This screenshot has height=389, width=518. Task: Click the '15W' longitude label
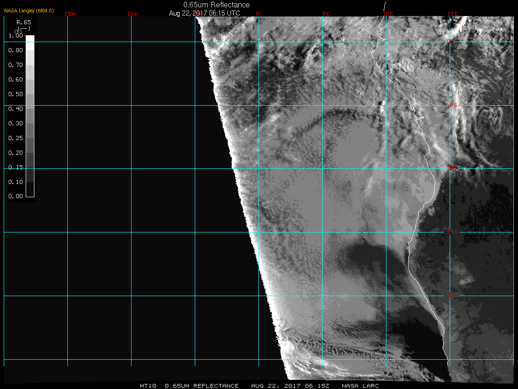[x=70, y=14]
